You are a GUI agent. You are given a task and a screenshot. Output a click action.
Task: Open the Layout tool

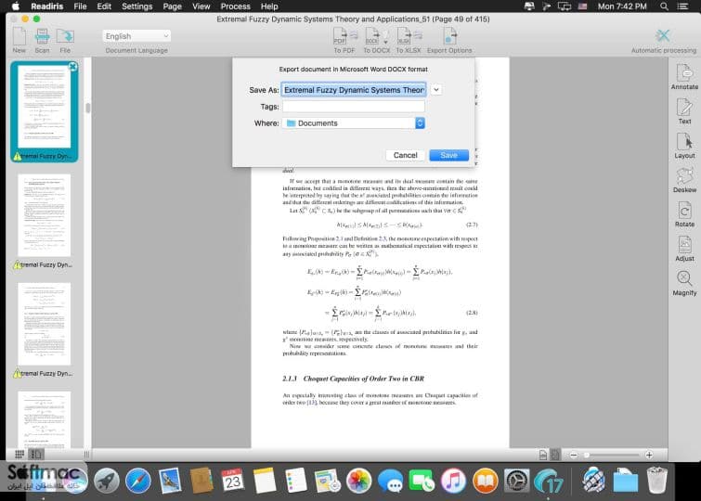tap(684, 146)
